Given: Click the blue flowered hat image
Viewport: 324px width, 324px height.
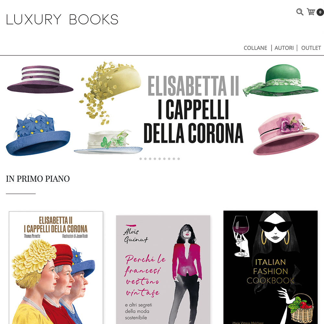Looking at the screenshot, I should [x=38, y=133].
